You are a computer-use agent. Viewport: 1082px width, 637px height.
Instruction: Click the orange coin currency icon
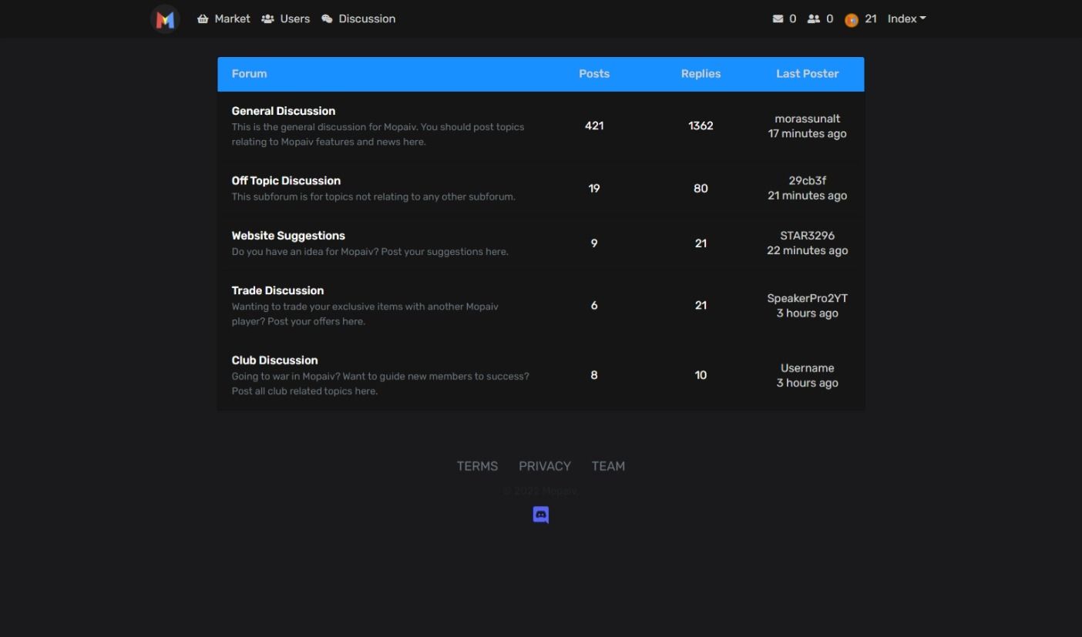point(852,20)
